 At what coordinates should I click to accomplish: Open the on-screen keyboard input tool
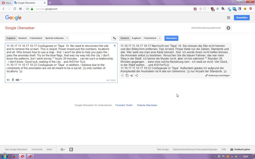pyautogui.click(x=18, y=80)
